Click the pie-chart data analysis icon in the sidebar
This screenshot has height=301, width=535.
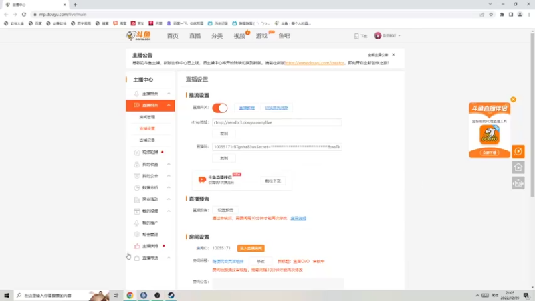pyautogui.click(x=137, y=188)
